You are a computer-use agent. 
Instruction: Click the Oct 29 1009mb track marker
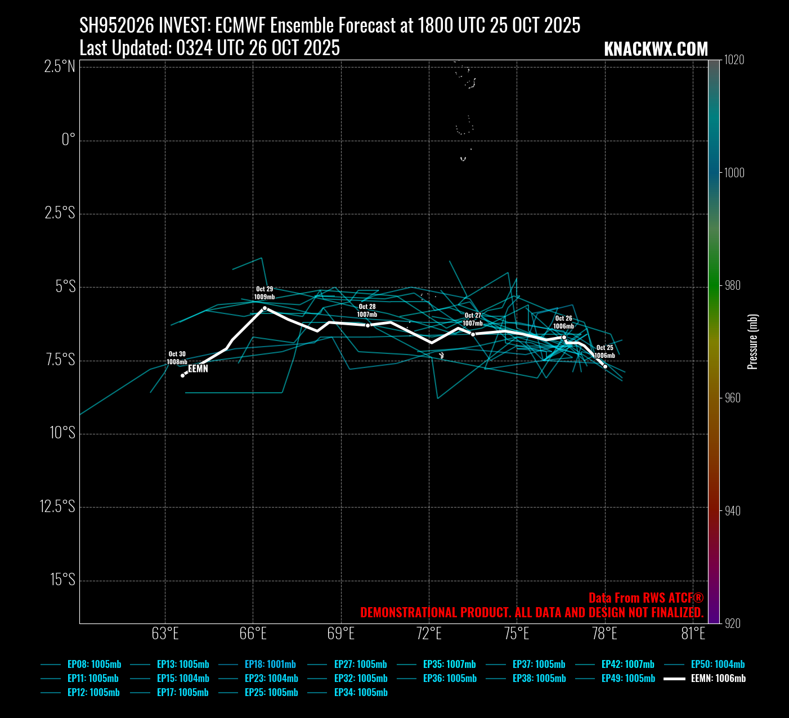point(265,308)
